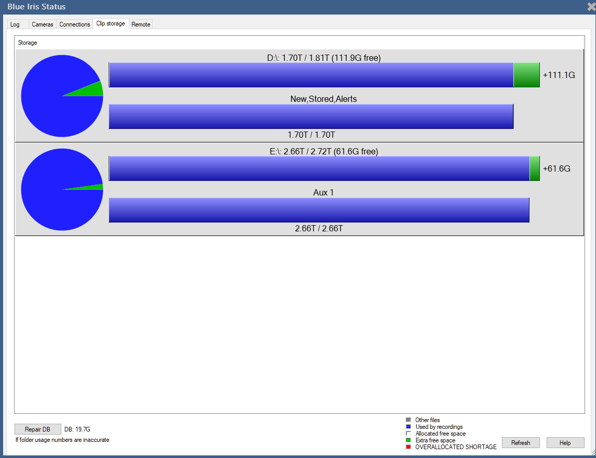Click the '2.66T / 2.66T' usage text

pos(319,229)
